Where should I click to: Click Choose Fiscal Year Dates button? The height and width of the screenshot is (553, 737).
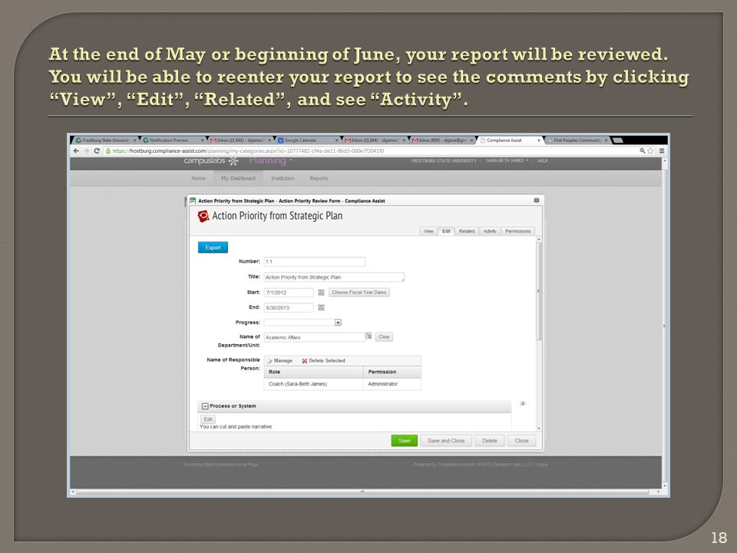tap(359, 293)
